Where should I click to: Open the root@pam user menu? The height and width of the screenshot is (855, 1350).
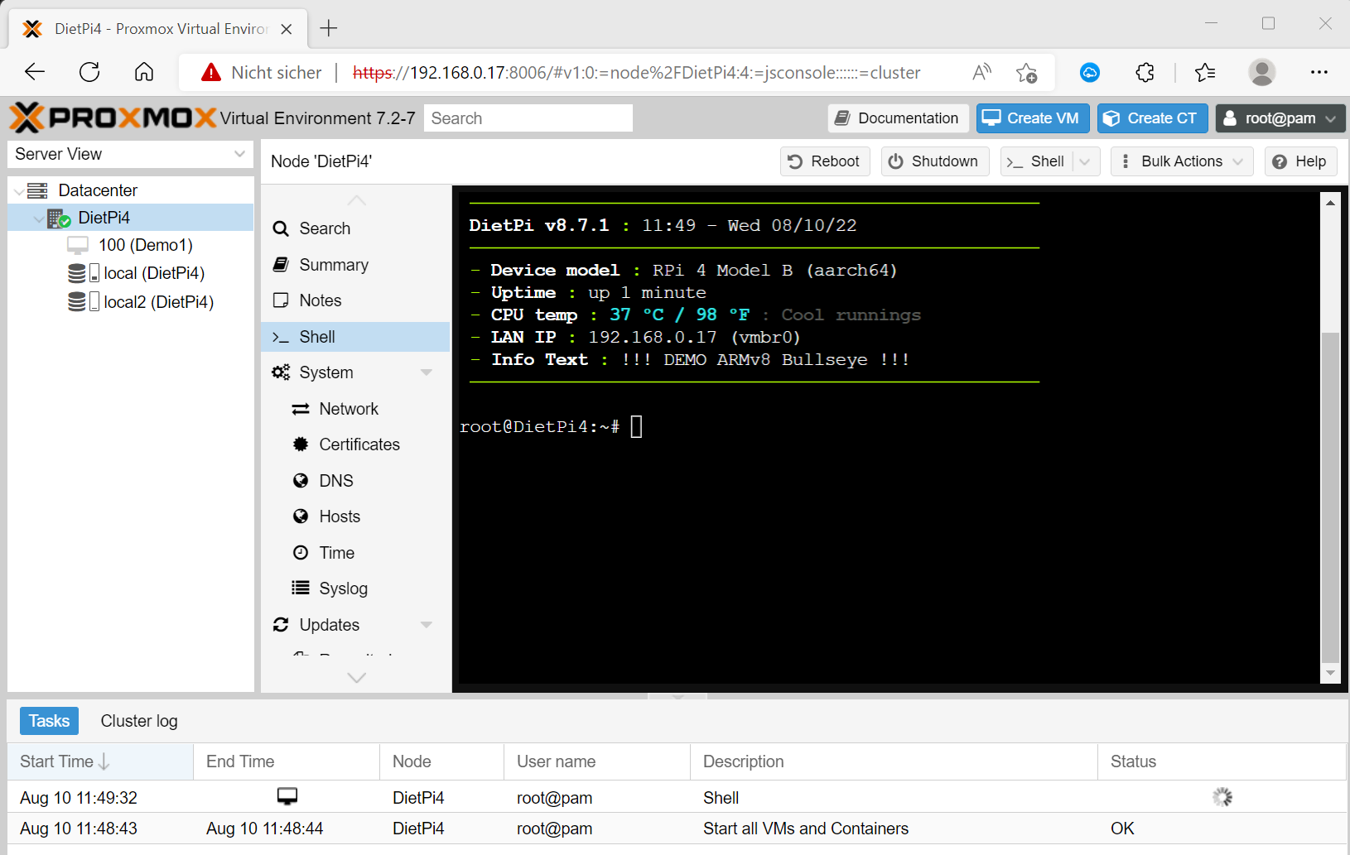tap(1280, 118)
